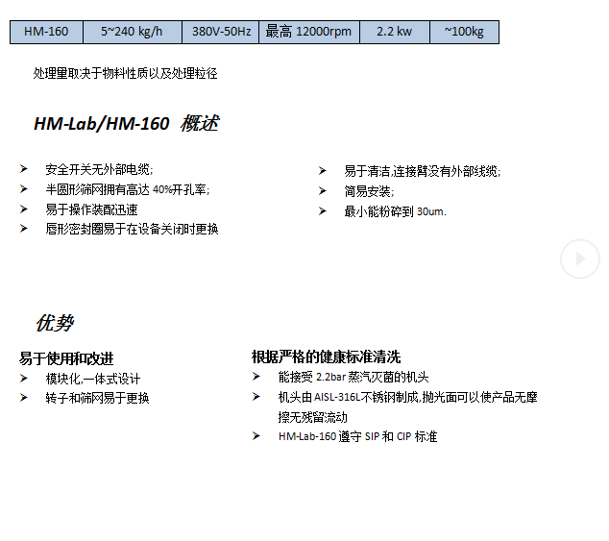
Task: Click the HM-Lab/HM-160 概述 heading
Action: (x=126, y=124)
